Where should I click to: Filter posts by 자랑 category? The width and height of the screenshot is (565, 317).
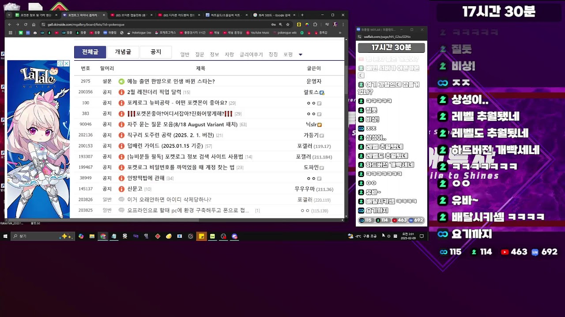click(x=229, y=55)
